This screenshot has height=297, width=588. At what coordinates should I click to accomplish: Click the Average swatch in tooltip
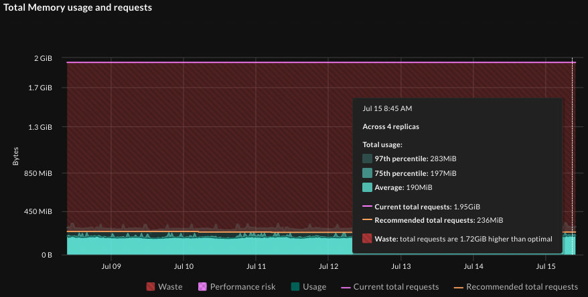(x=367, y=188)
